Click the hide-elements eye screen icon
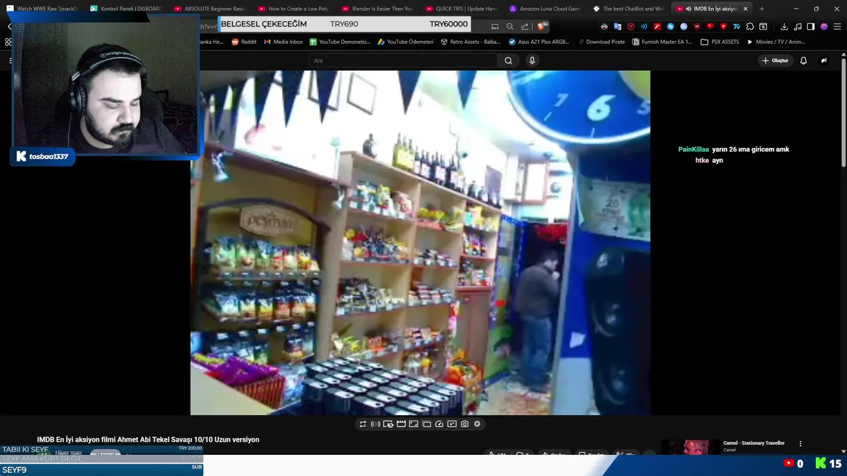847x476 pixels. pos(388,424)
